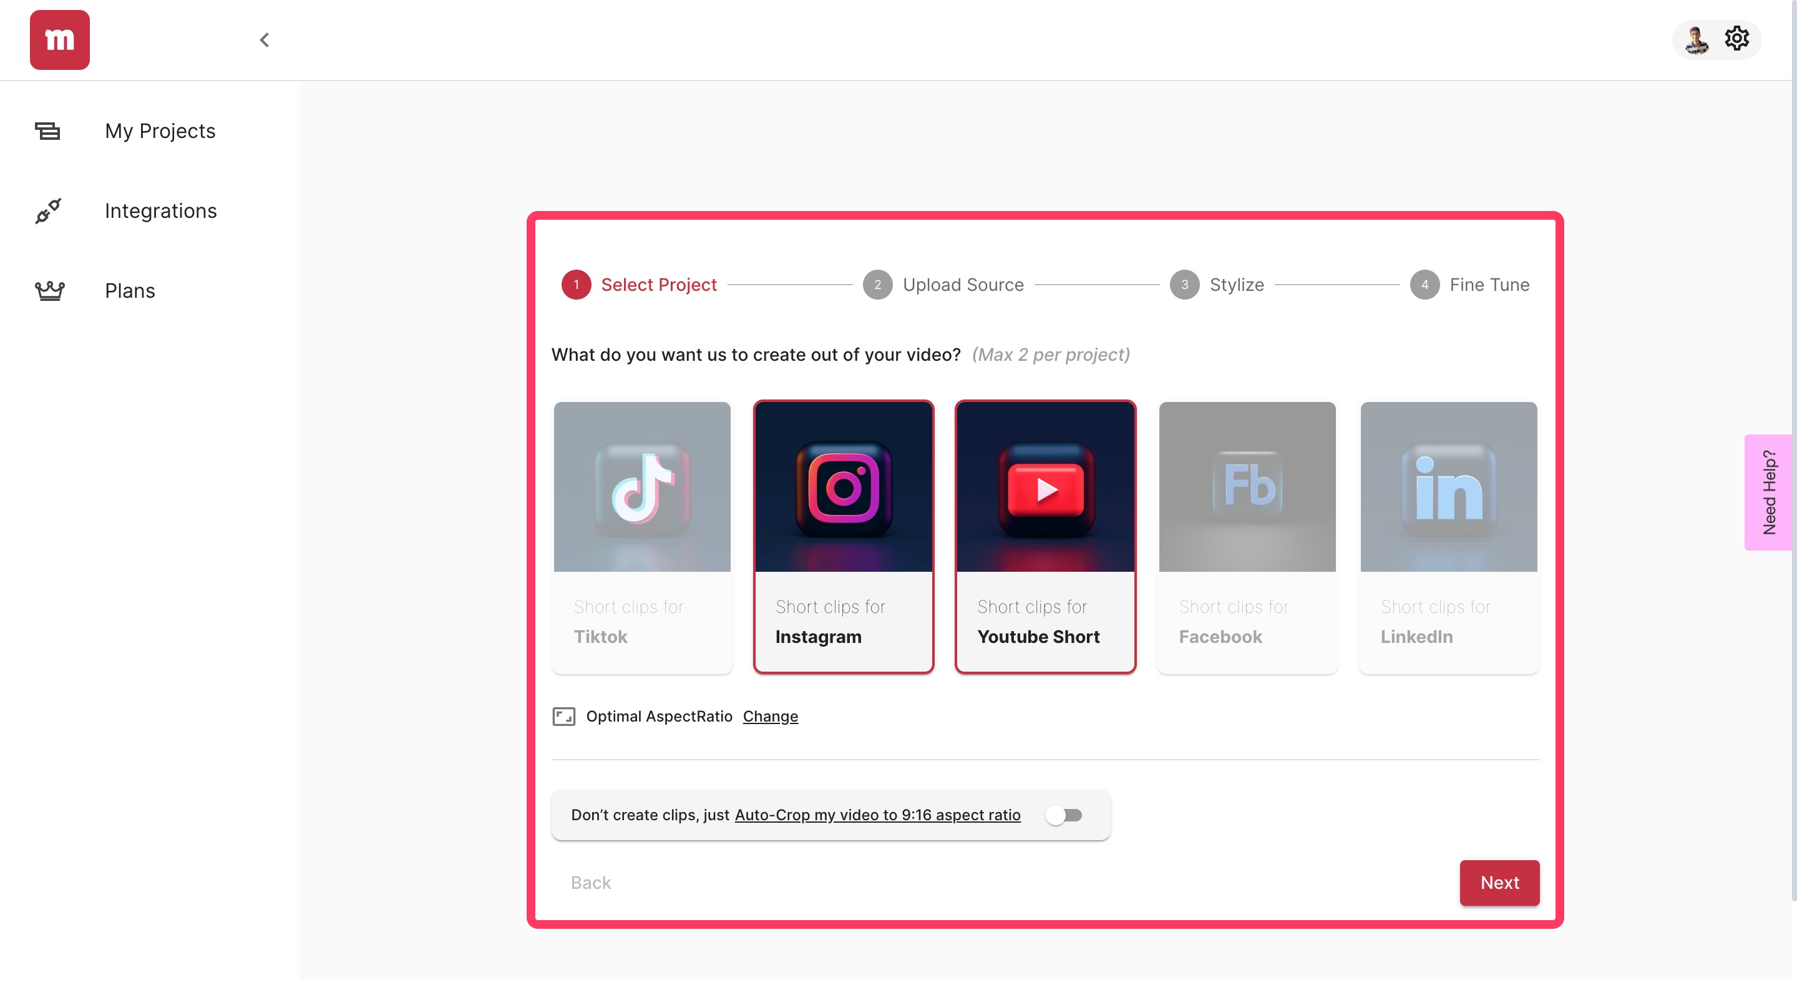The image size is (1797, 985).
Task: Go to the Stylize step
Action: pos(1236,285)
